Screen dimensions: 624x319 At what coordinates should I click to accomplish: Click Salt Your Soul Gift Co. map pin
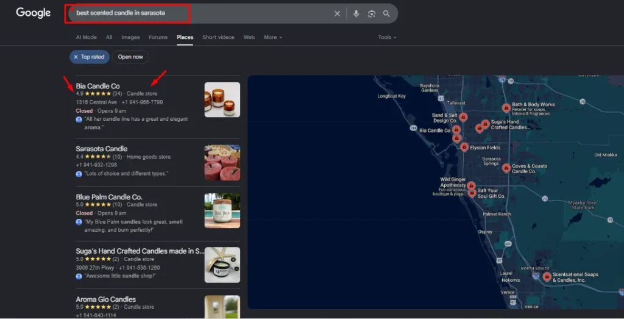tap(472, 193)
